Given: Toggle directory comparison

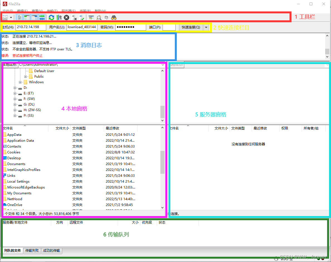Looking at the screenshot, I should (x=99, y=17).
